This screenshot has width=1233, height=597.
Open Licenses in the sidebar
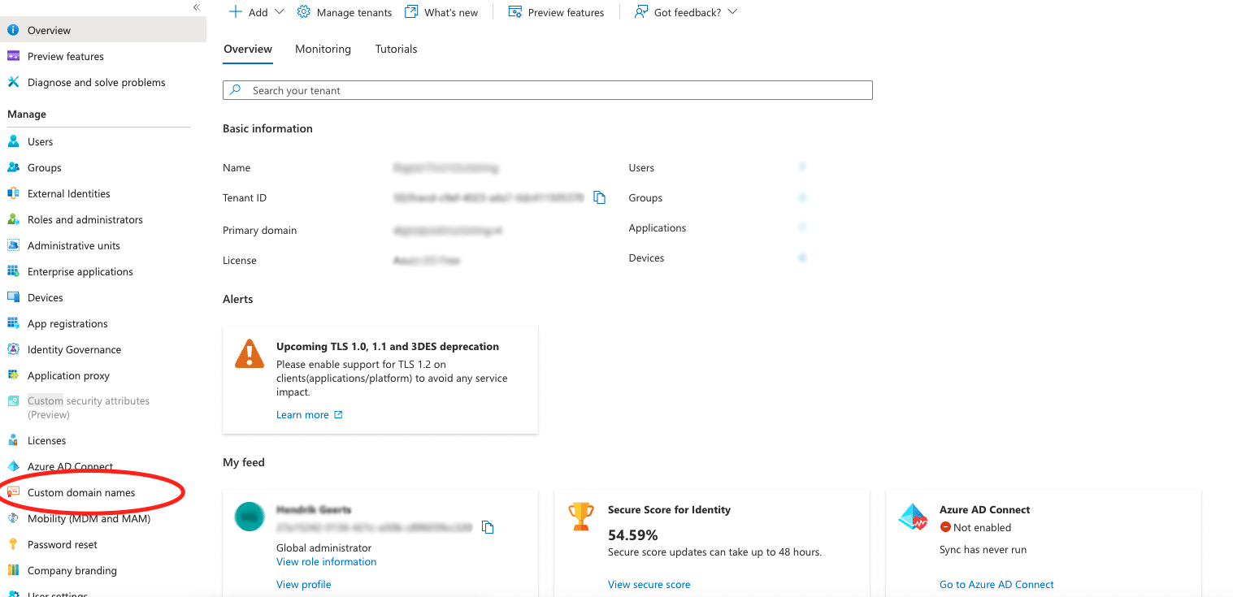point(47,440)
